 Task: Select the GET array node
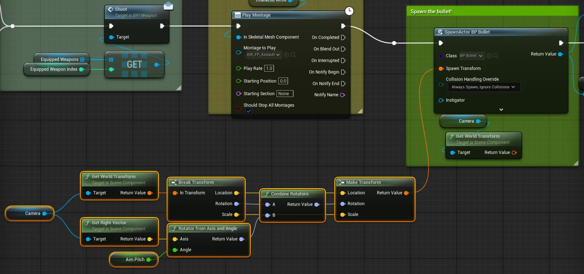coord(134,65)
